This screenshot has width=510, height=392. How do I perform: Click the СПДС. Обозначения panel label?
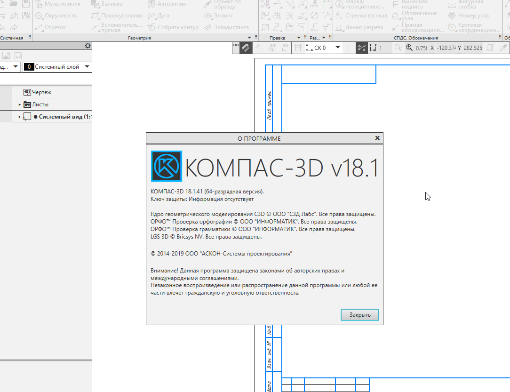click(416, 38)
